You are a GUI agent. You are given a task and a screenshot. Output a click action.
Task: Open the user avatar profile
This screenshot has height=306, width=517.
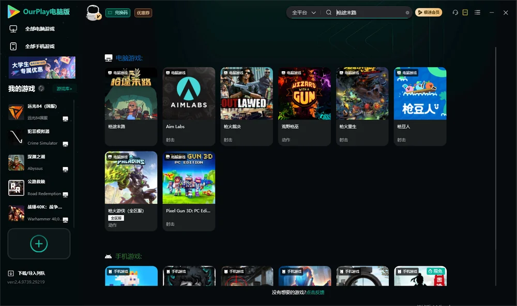(x=93, y=13)
